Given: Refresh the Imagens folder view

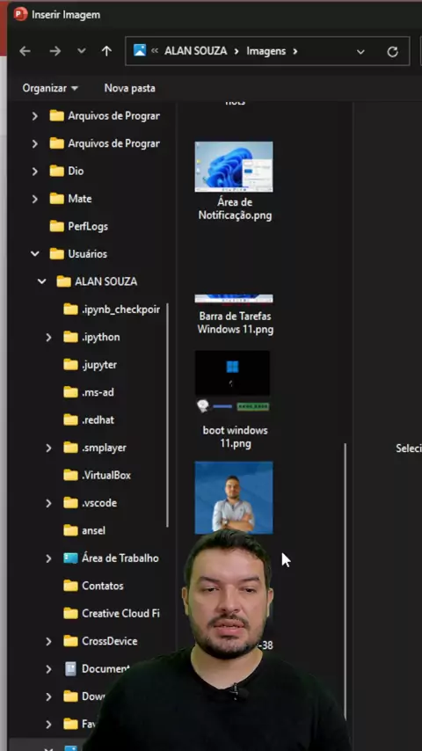Looking at the screenshot, I should coord(392,52).
